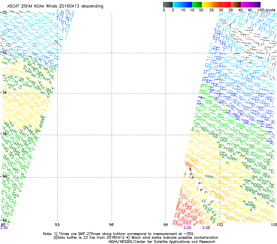The image size is (277, 244).
Task: Click the 'NOAA/NESDIS/Center for Satellite Applications and Research' credit
Action: click(162, 242)
